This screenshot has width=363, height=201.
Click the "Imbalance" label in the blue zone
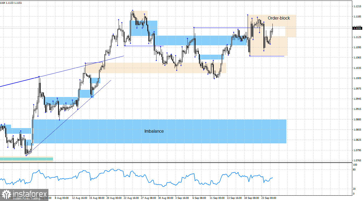(x=154, y=131)
